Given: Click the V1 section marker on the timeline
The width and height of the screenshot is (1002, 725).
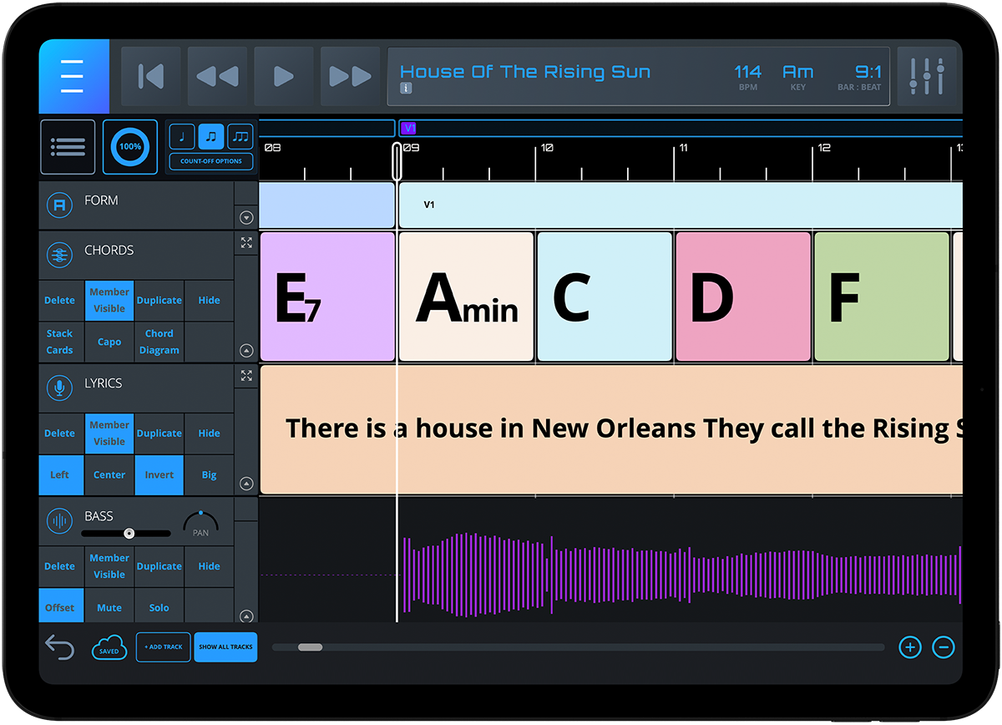Looking at the screenshot, I should point(408,127).
